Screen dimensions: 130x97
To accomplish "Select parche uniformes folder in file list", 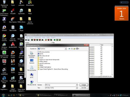I will [x=44, y=63].
